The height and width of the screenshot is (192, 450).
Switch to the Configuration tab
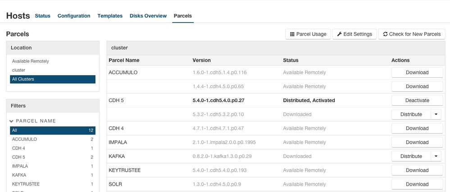[x=74, y=16]
